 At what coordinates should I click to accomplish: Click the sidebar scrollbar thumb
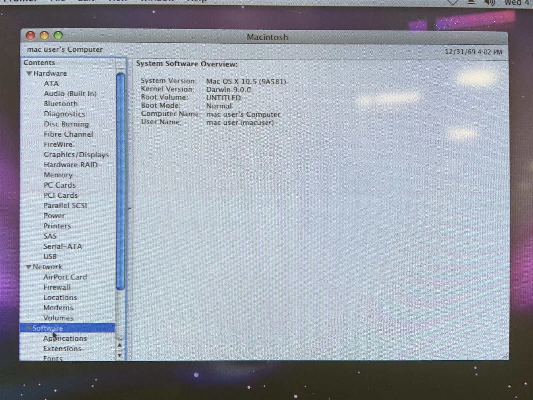point(120,181)
